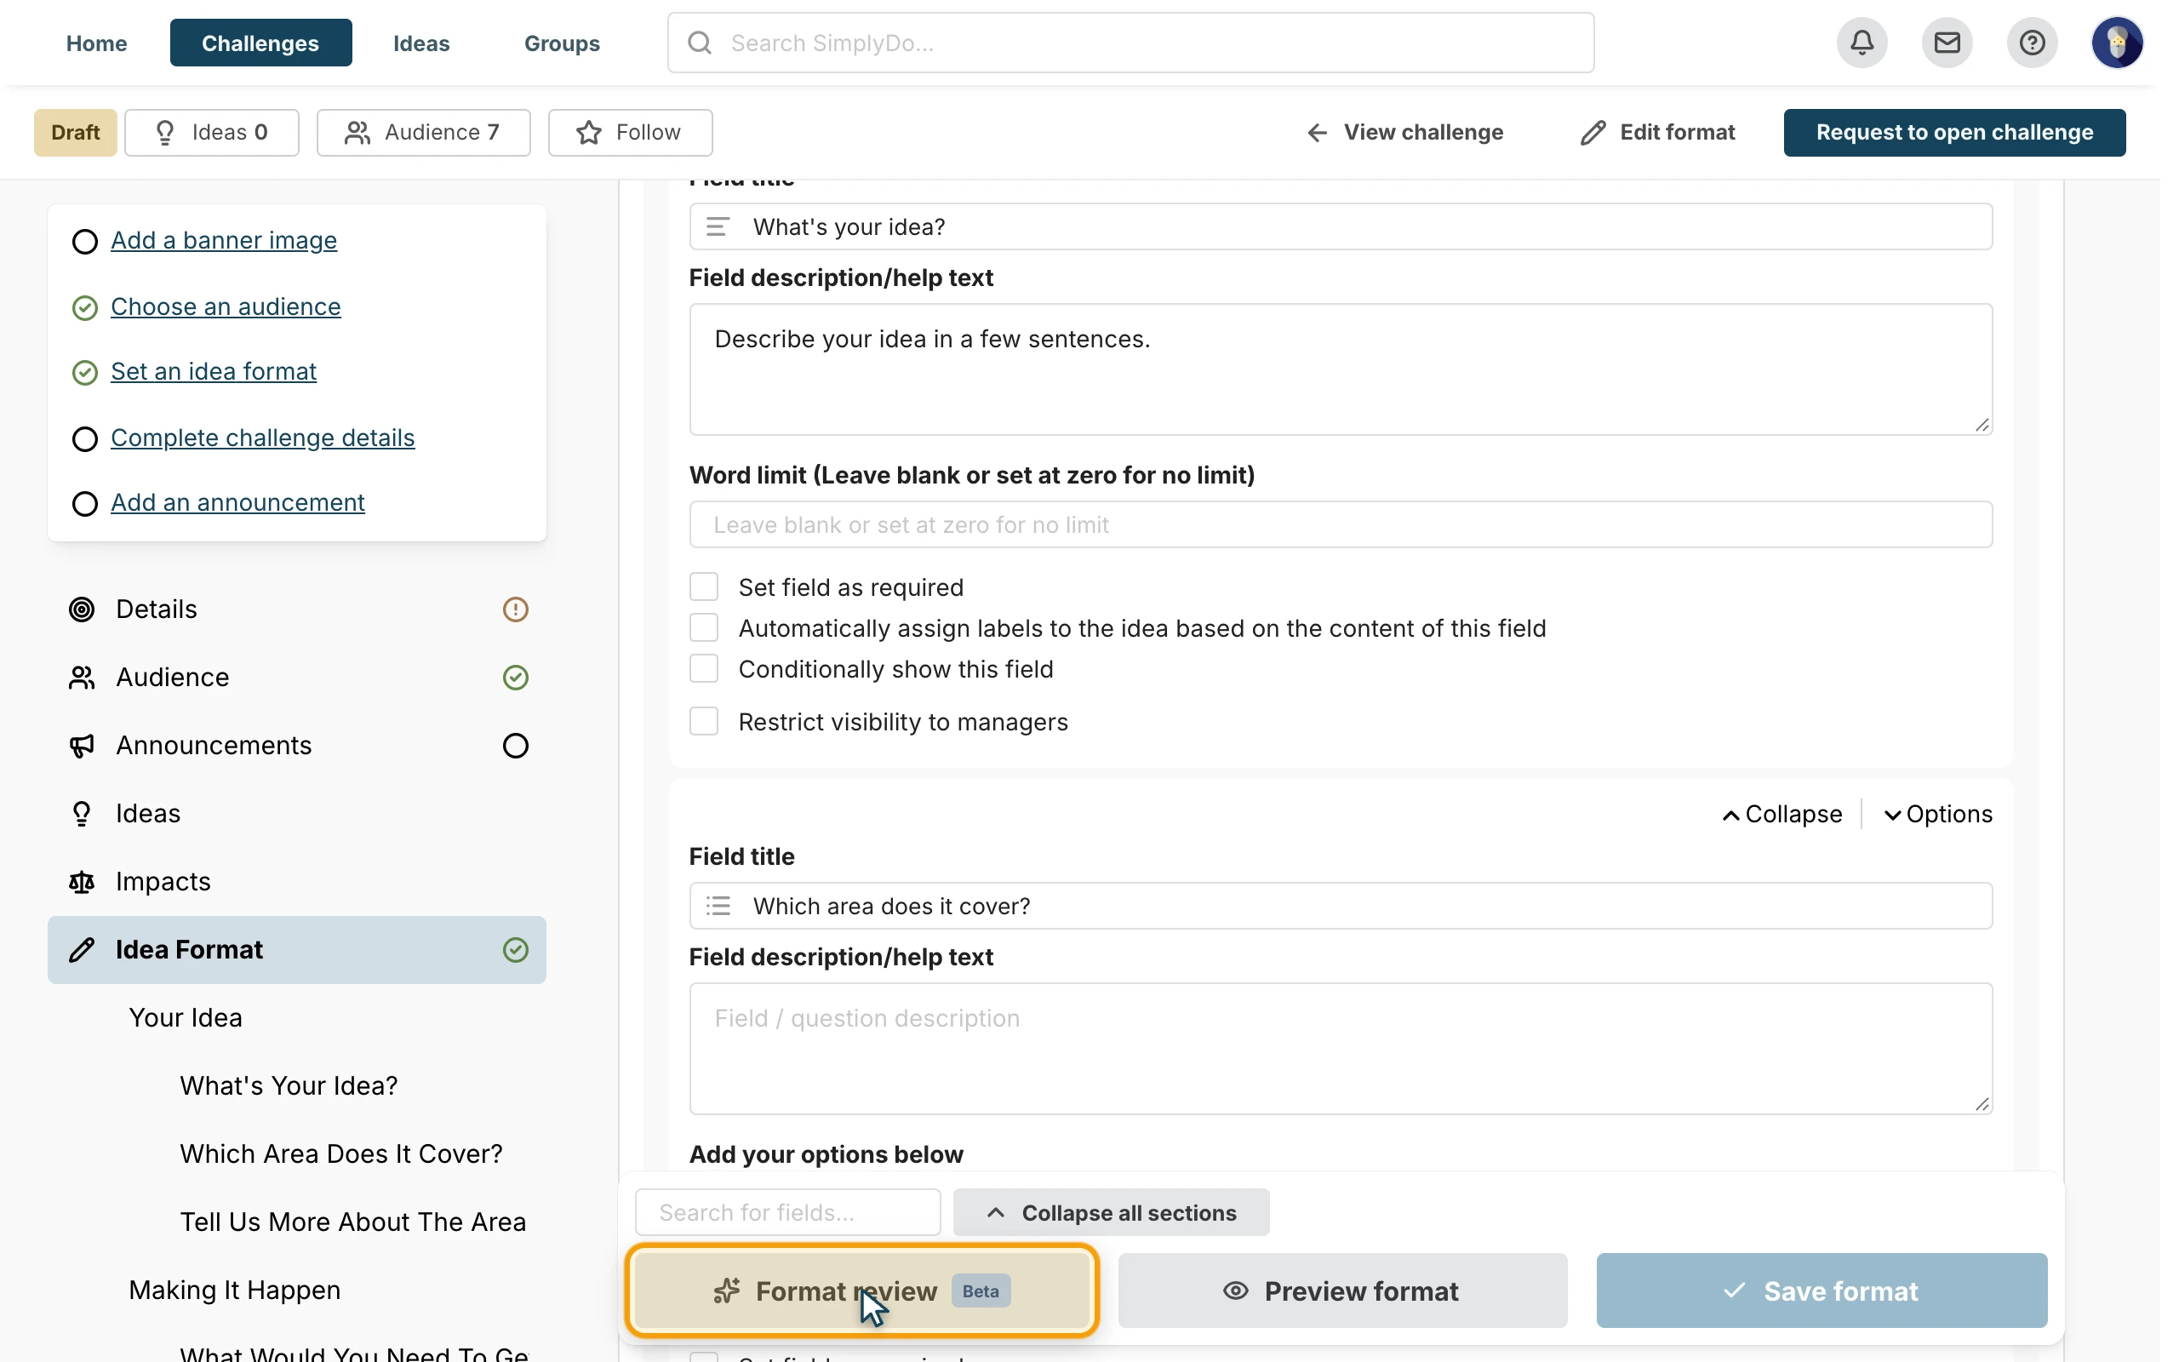The width and height of the screenshot is (2179, 1362).
Task: Open the messages envelope icon
Action: pos(1947,43)
